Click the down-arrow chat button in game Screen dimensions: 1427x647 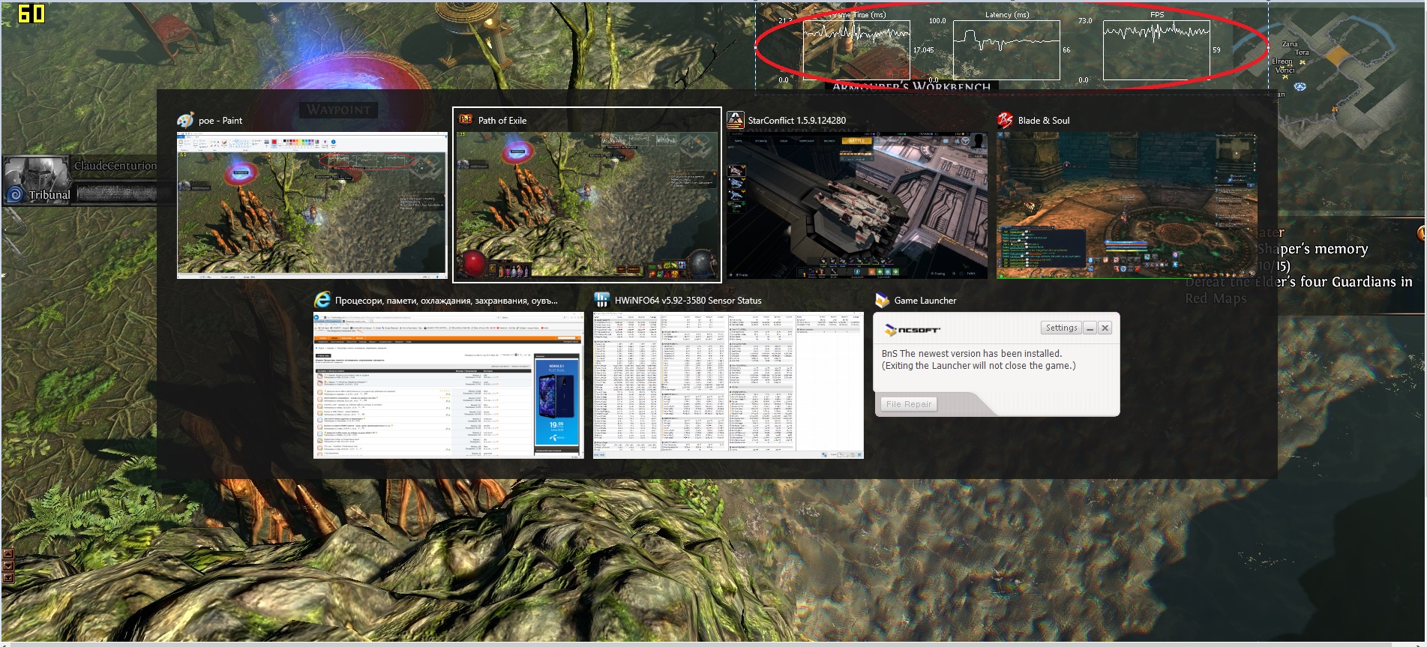[8, 566]
